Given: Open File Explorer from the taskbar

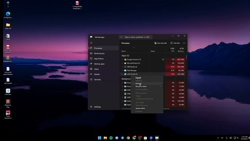Looking at the screenshot, I should point(105,138).
